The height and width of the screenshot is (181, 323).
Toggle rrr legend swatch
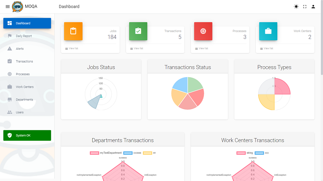point(148,153)
